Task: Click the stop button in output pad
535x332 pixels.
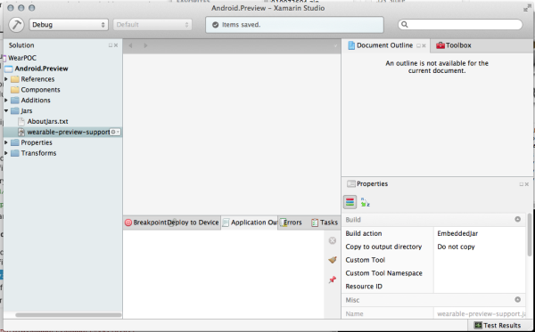Action: pos(333,240)
